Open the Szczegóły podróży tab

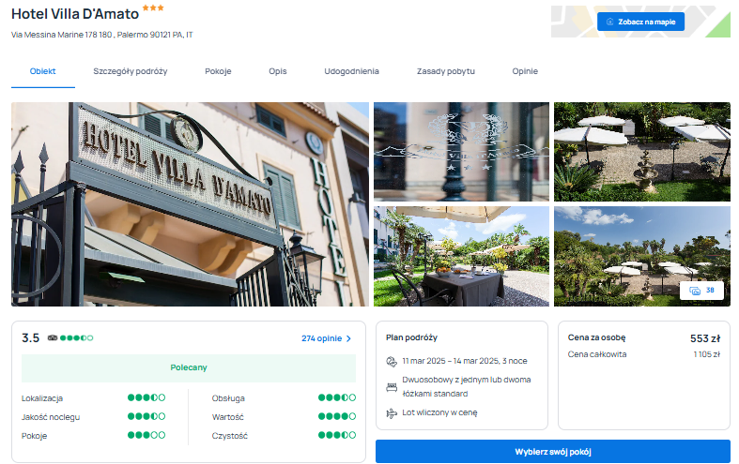(x=131, y=71)
